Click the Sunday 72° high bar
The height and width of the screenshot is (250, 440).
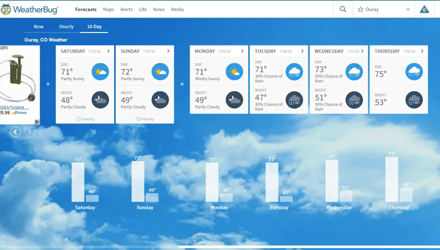138,181
